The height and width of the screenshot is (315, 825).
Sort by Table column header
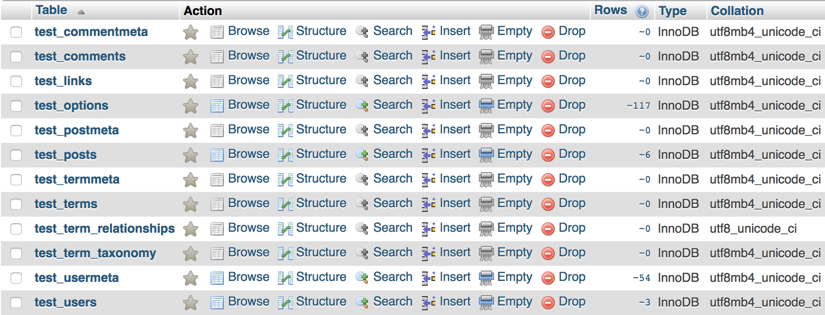(x=51, y=10)
